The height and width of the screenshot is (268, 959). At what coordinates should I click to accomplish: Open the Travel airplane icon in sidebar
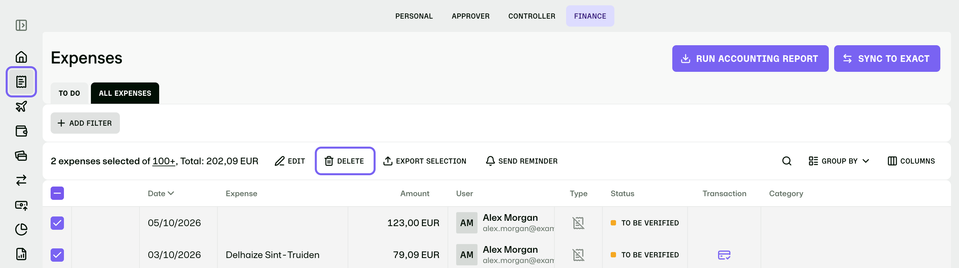[21, 107]
